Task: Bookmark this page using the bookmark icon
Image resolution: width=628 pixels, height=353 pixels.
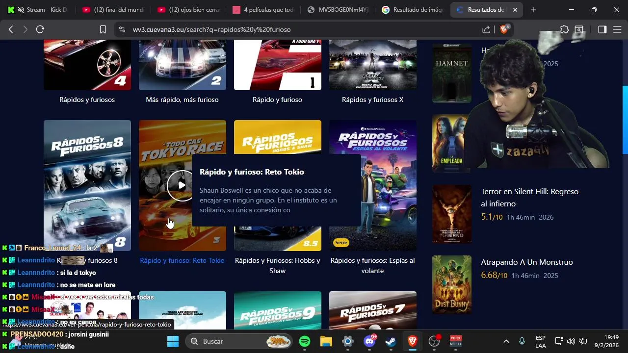Action: (103, 29)
